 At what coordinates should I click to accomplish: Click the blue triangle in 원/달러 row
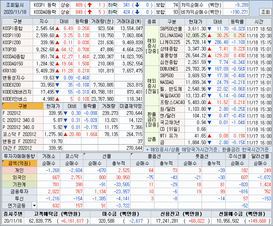coord(209,109)
